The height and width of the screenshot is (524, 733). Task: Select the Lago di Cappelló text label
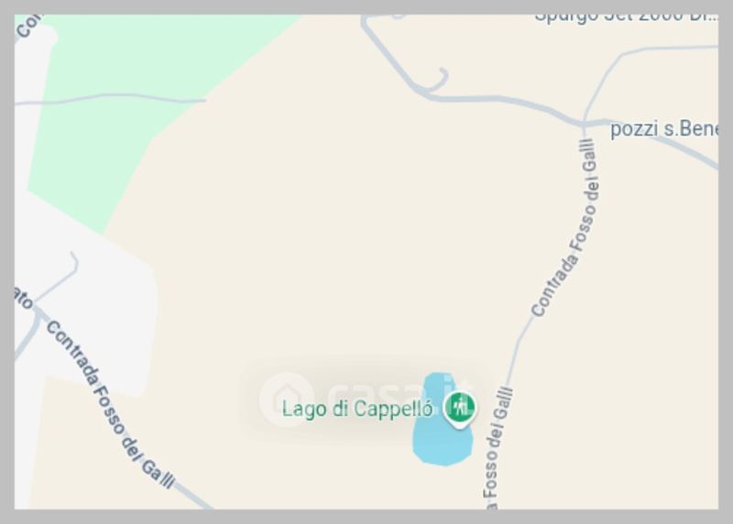(x=357, y=409)
